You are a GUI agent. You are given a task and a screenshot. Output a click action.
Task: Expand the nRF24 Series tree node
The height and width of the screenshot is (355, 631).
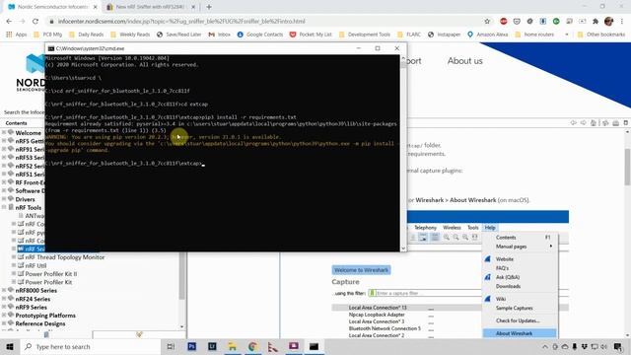(4, 299)
